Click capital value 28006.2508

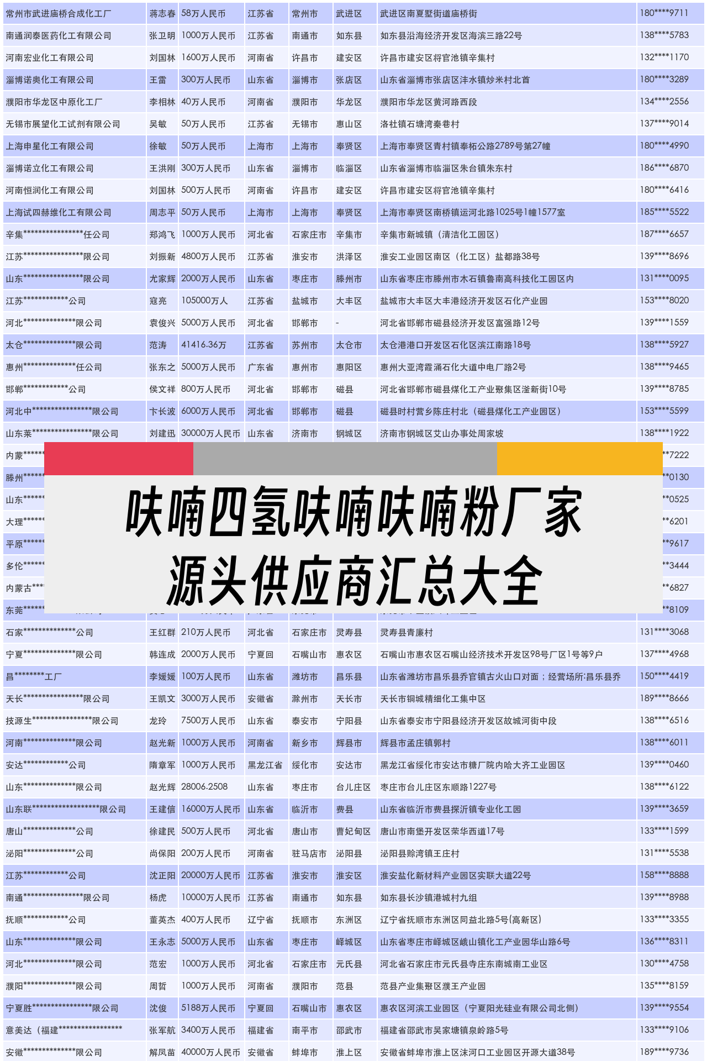pyautogui.click(x=204, y=787)
